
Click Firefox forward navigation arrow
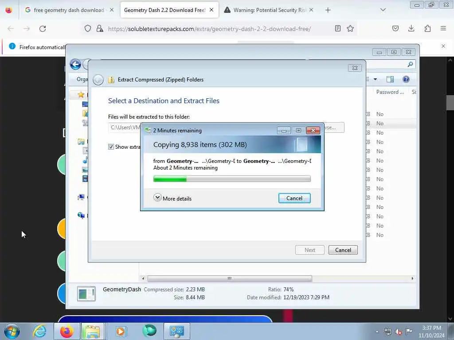[x=26, y=29]
